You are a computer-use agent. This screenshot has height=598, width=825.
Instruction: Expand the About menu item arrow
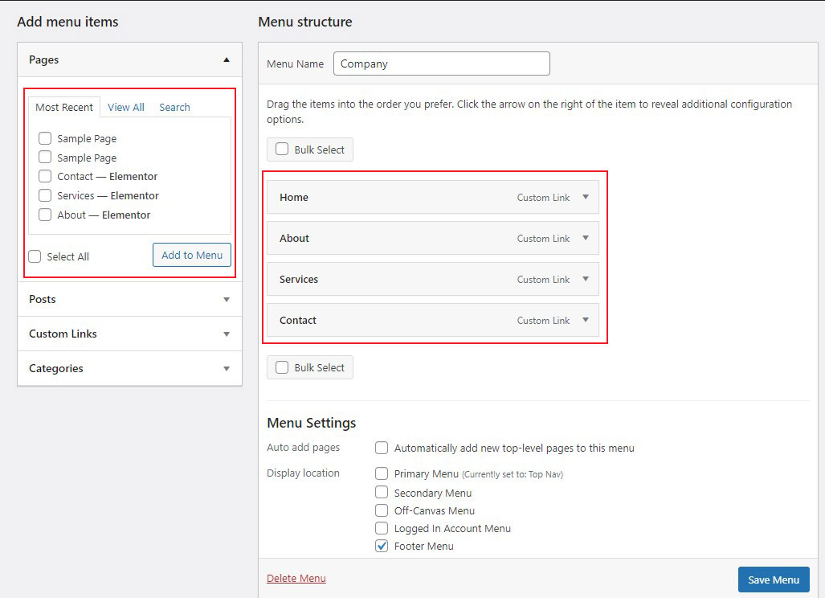tap(585, 238)
